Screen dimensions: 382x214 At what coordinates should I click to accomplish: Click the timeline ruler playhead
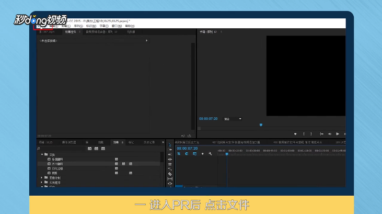pyautogui.click(x=227, y=154)
